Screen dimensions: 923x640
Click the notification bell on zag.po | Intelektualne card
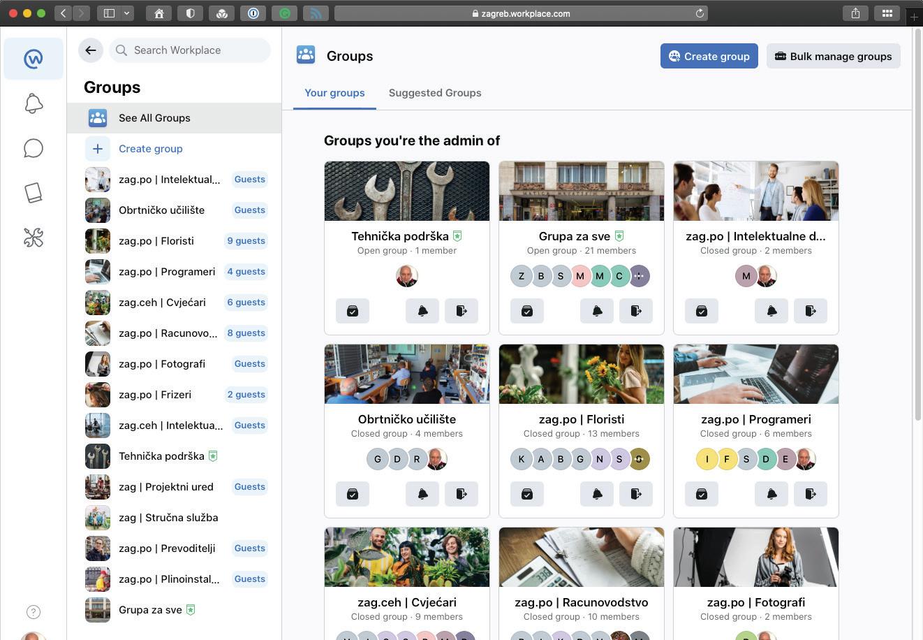[771, 311]
